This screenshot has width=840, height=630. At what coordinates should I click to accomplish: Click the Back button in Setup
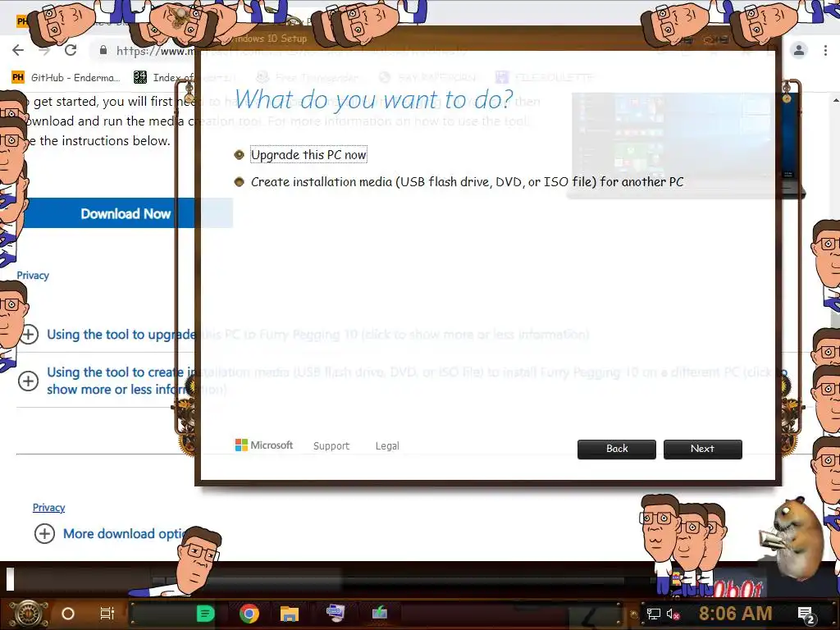pyautogui.click(x=617, y=449)
